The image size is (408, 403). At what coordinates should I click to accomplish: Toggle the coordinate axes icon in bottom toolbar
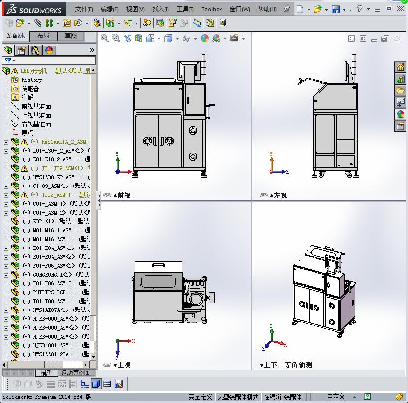[x=84, y=384]
